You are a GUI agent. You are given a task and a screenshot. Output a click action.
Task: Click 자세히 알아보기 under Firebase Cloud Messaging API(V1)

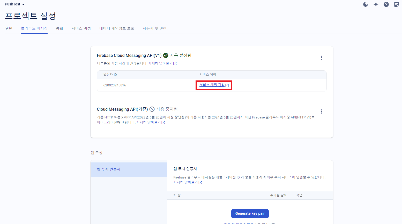pyautogui.click(x=160, y=63)
